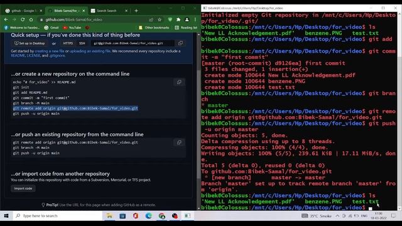
Task: Click 'git push -u origin main' under create section
Action: (x=36, y=114)
